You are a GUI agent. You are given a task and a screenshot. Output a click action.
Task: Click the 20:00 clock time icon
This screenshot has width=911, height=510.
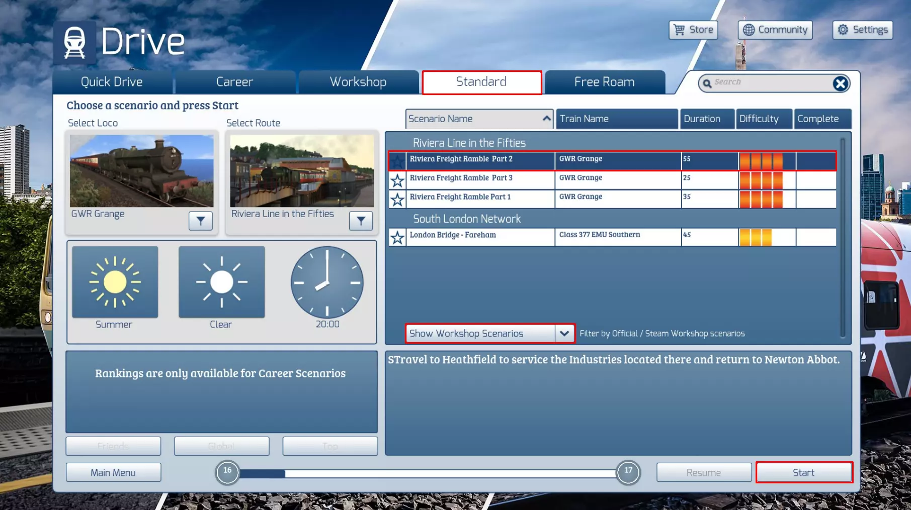(x=327, y=282)
